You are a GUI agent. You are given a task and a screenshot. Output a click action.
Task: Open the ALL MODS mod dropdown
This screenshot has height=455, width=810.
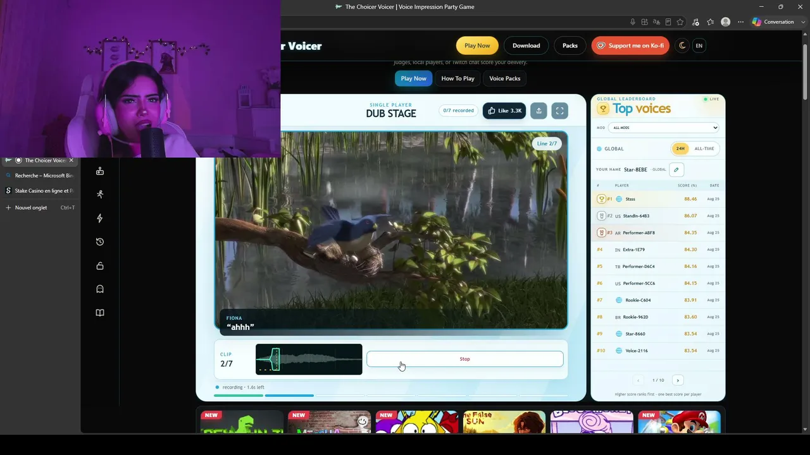click(x=664, y=128)
